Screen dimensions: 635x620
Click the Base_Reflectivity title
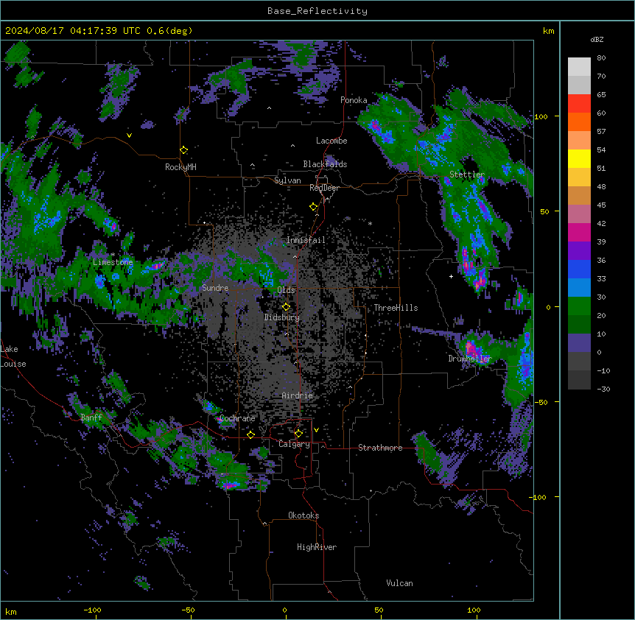317,11
